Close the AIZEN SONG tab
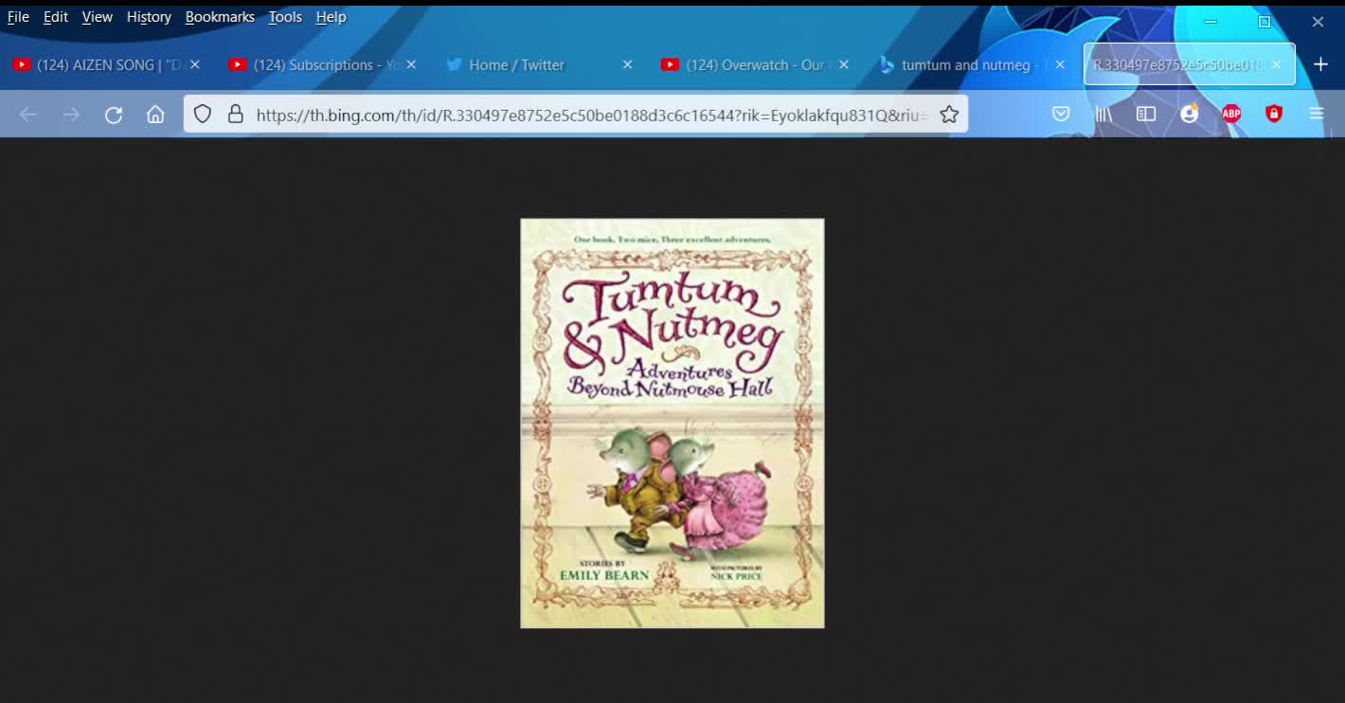1345x703 pixels. click(195, 64)
